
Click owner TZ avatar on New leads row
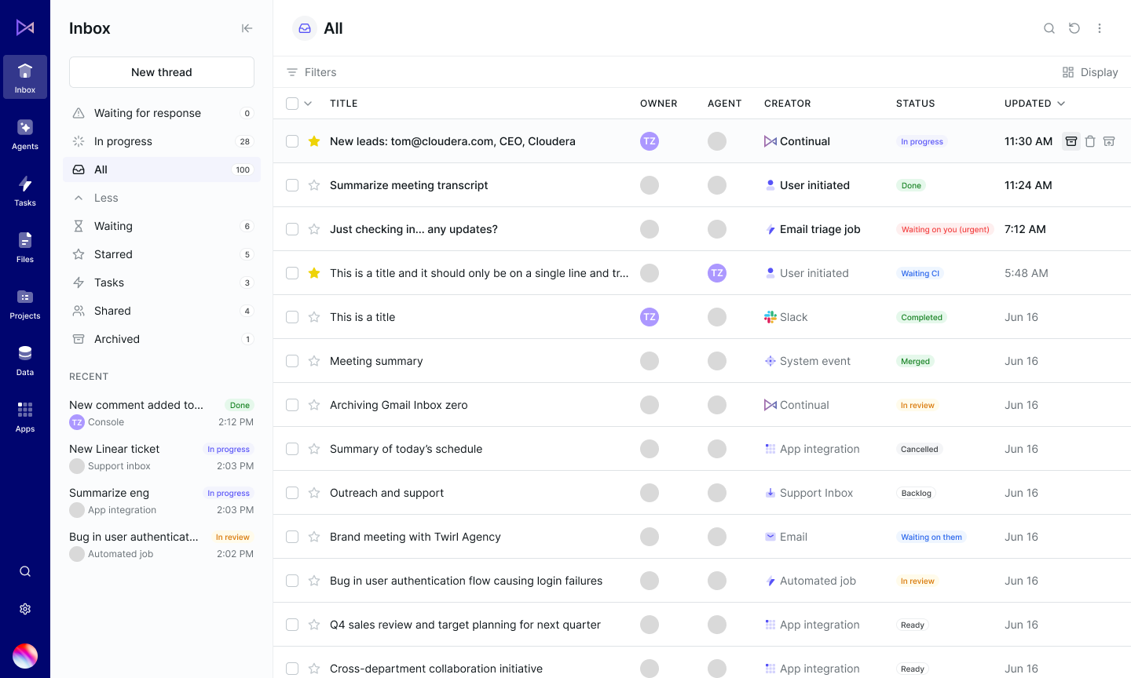click(650, 141)
